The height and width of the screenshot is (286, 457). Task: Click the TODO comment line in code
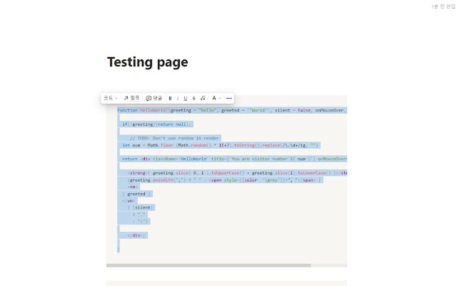point(174,138)
